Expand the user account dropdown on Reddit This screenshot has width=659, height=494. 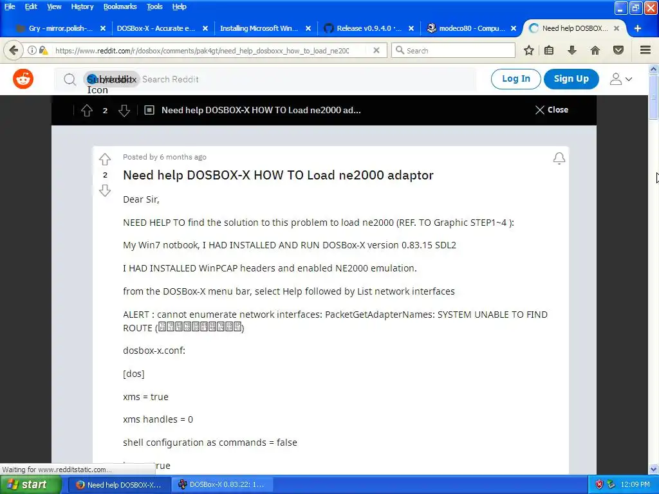click(621, 79)
